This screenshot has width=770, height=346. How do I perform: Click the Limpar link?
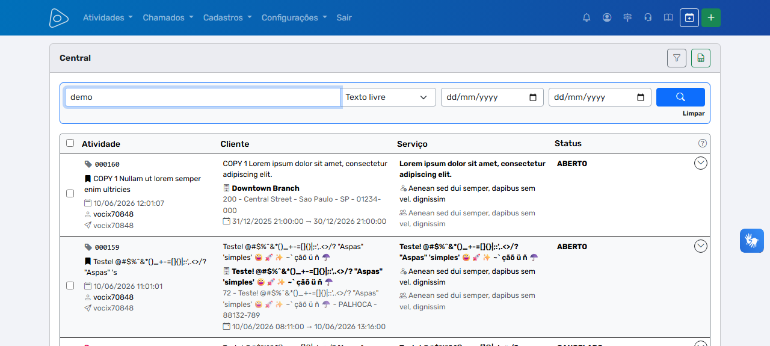[x=694, y=113]
